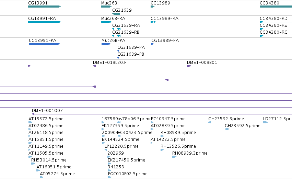Select the CG34380 gene bar

click(x=276, y=7)
